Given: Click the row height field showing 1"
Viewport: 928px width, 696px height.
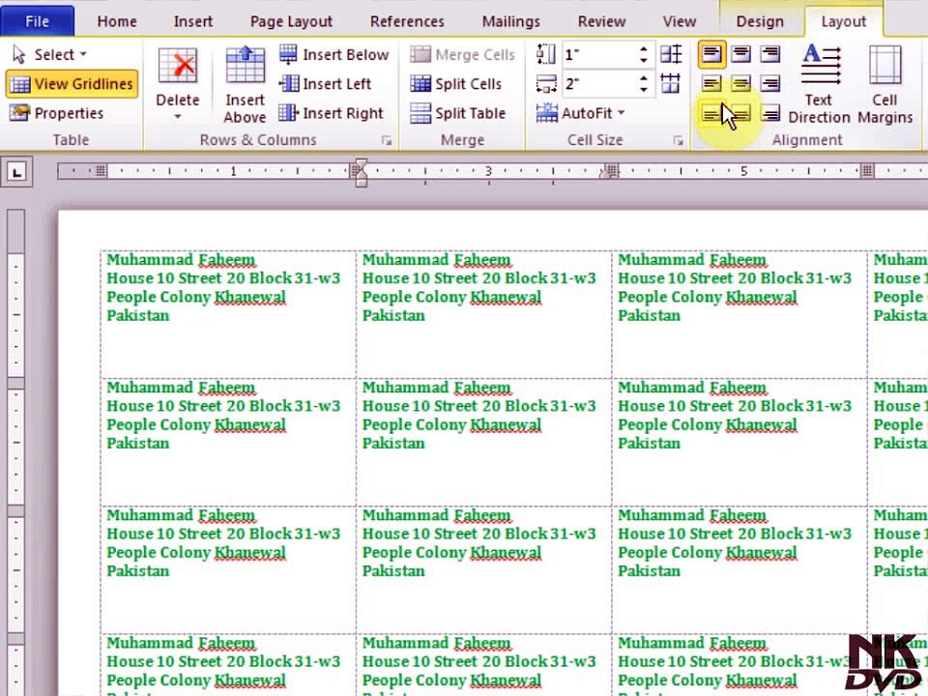Looking at the screenshot, I should [x=599, y=54].
